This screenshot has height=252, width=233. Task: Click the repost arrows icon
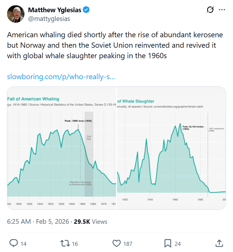coord(64,243)
